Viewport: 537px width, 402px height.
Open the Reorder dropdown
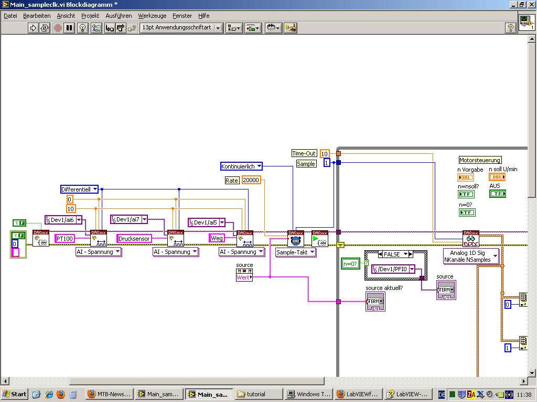[273, 28]
